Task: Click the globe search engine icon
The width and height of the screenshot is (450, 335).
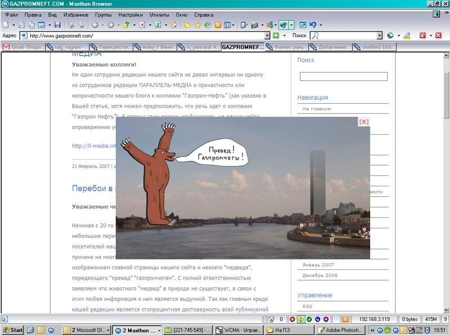Action: point(390,35)
